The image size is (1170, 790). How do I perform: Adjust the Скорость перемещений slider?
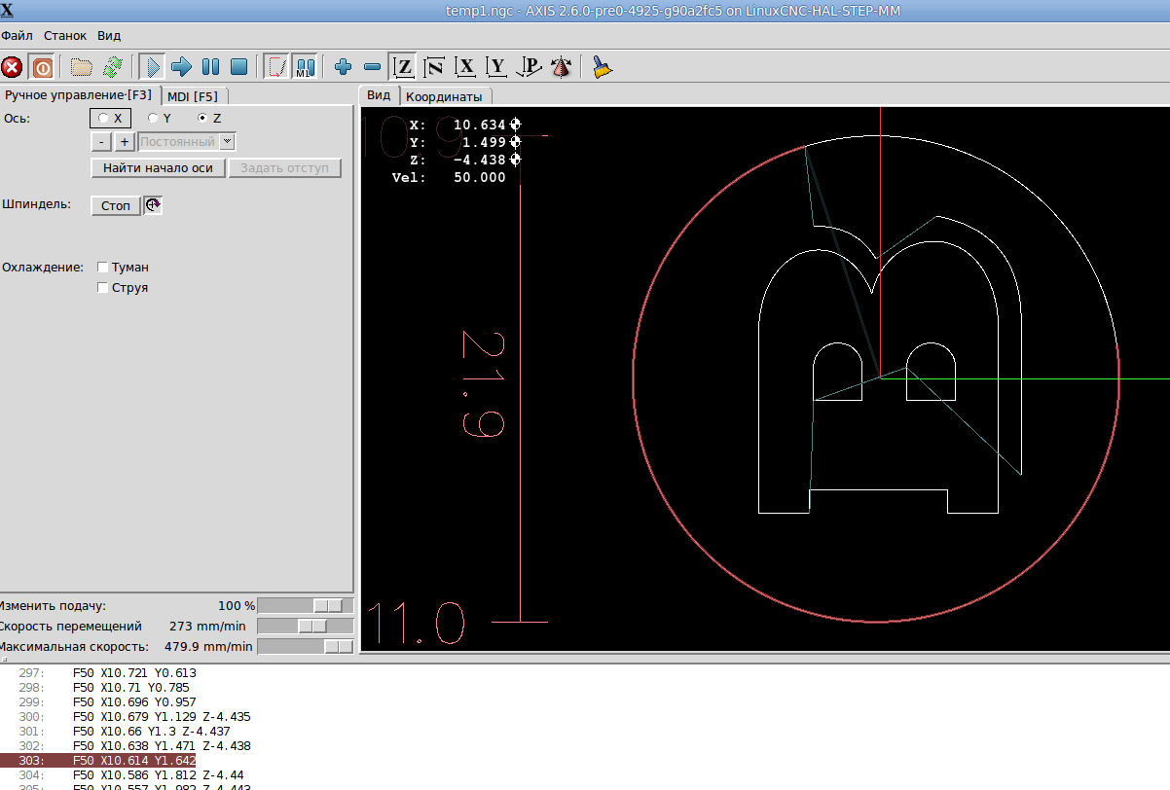311,626
